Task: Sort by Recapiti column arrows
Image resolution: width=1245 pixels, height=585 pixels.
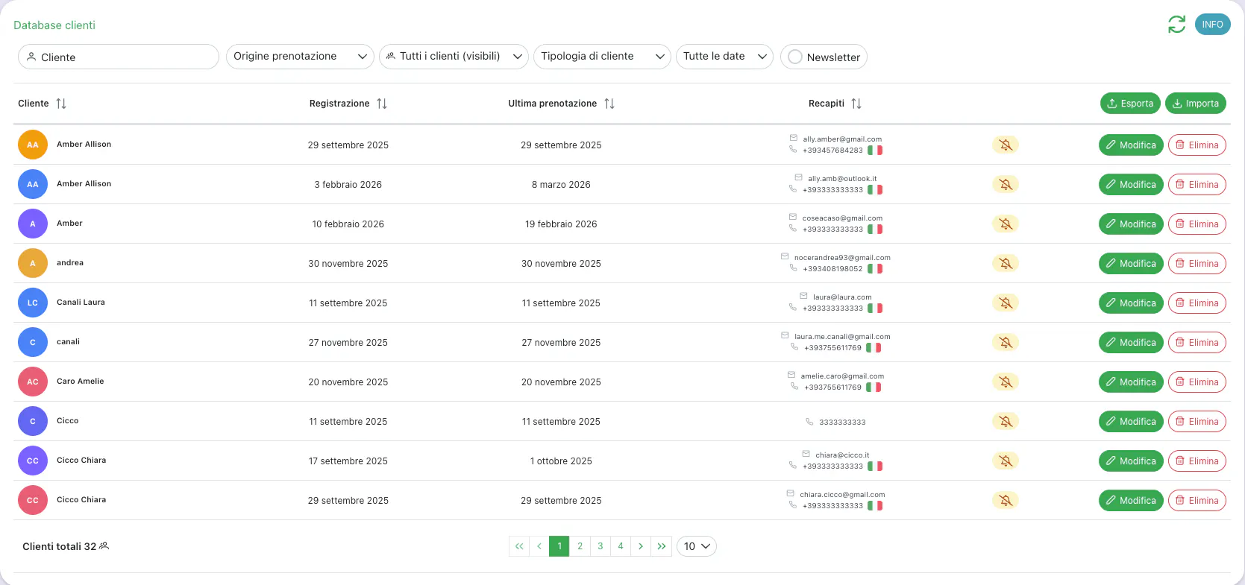Action: 856,104
